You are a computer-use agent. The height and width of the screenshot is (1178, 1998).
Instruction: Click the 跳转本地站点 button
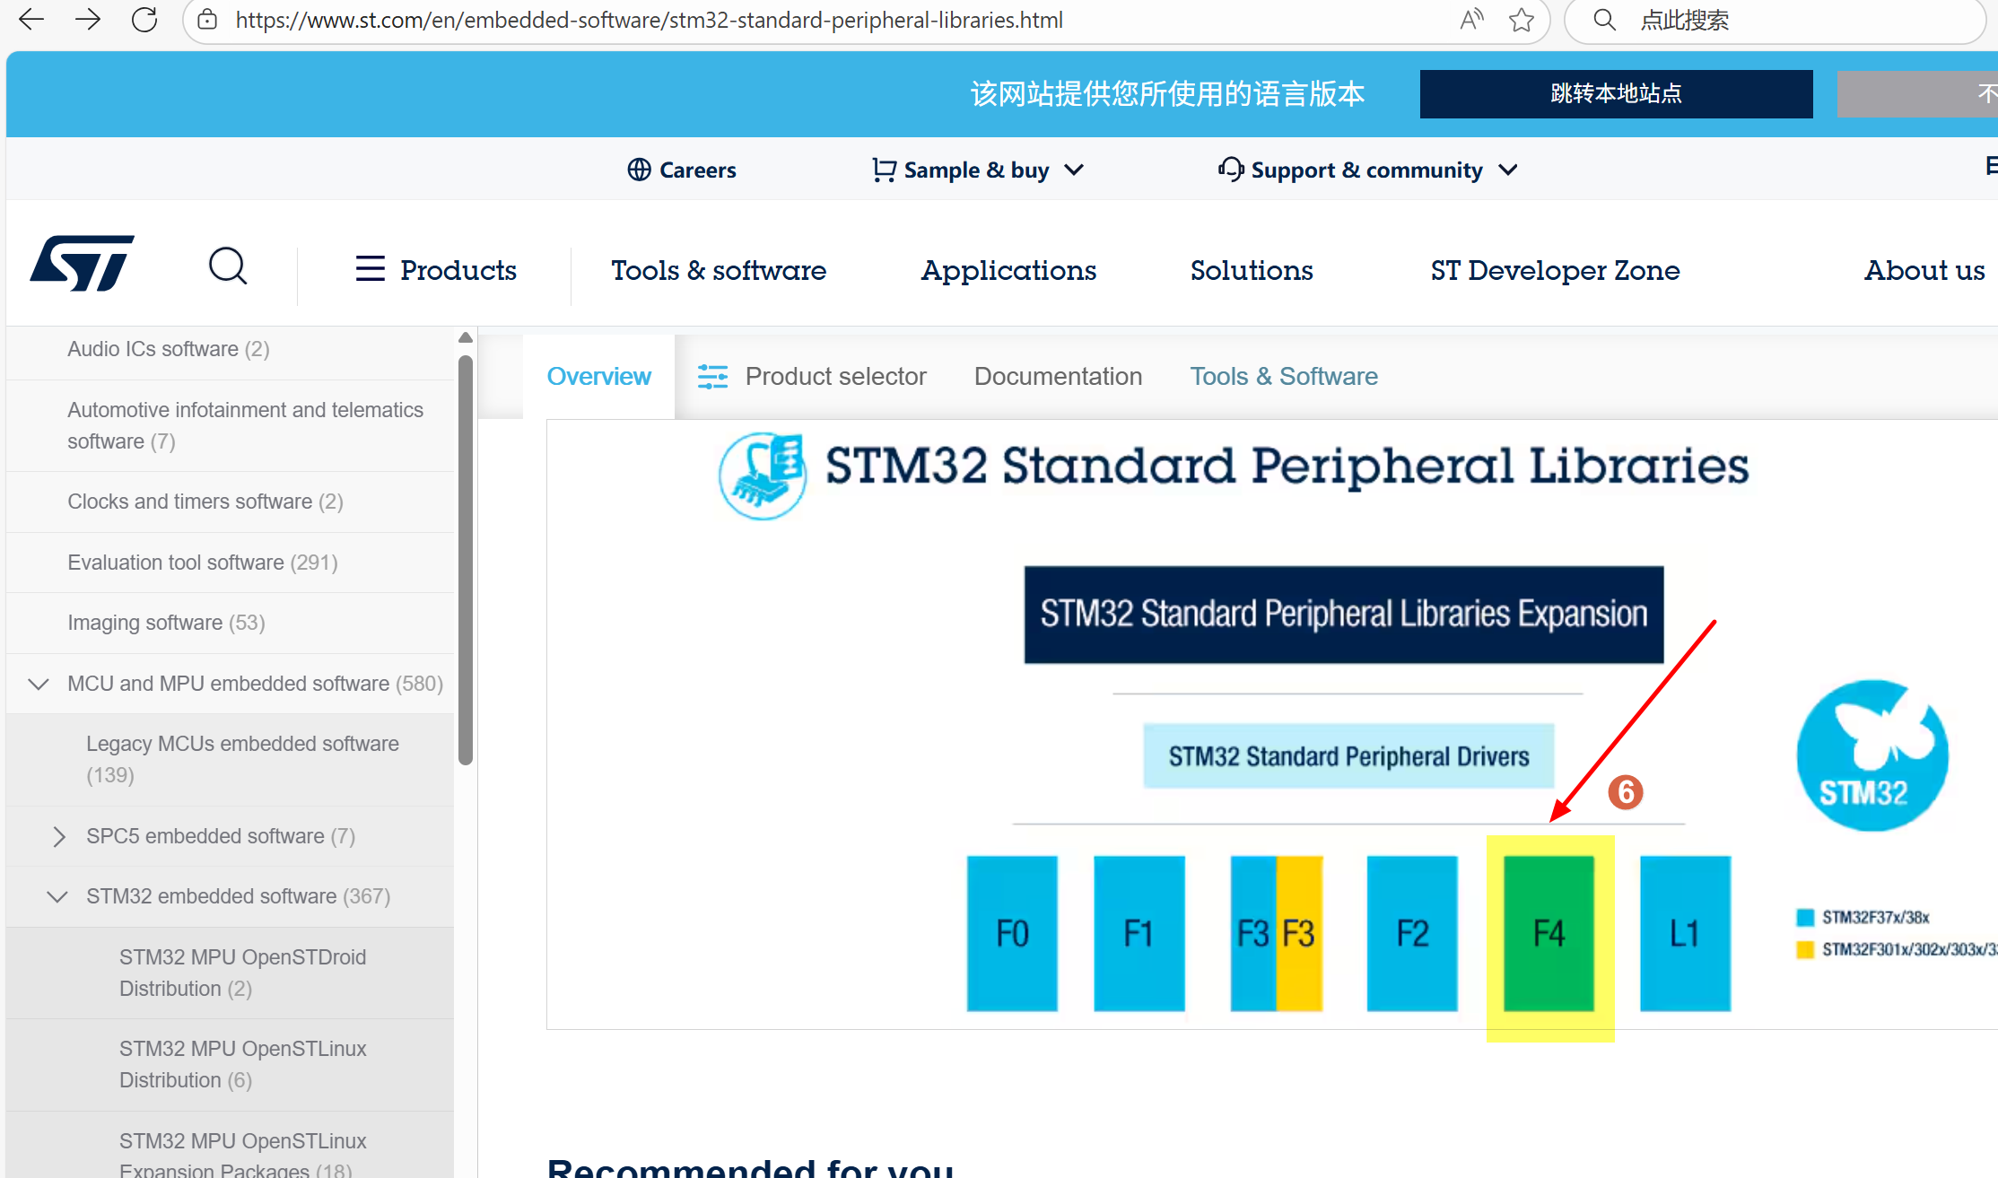pos(1616,93)
